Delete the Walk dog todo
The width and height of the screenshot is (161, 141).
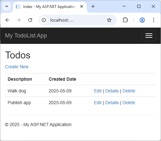tap(129, 91)
